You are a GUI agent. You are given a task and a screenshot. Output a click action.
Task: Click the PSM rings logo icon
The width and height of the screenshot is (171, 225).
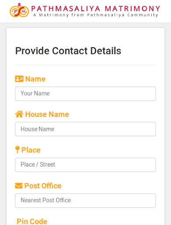tap(19, 10)
